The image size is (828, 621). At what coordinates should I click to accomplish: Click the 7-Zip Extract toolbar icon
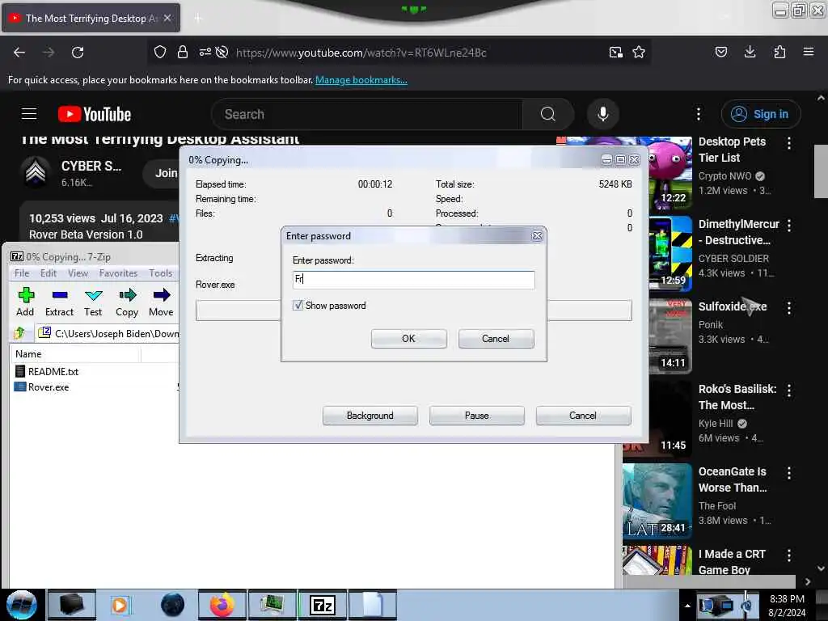[59, 302]
